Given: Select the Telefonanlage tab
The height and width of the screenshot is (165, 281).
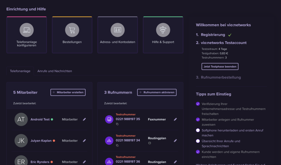Looking at the screenshot, I should 20,71.
